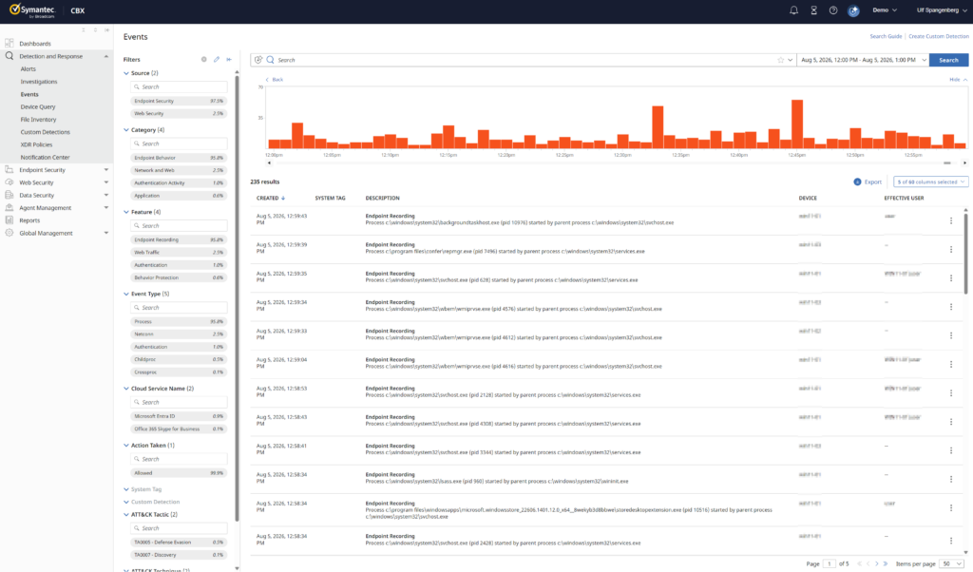Viewport: 973px width, 572px height.
Task: Click the blue Search button
Action: [948, 60]
